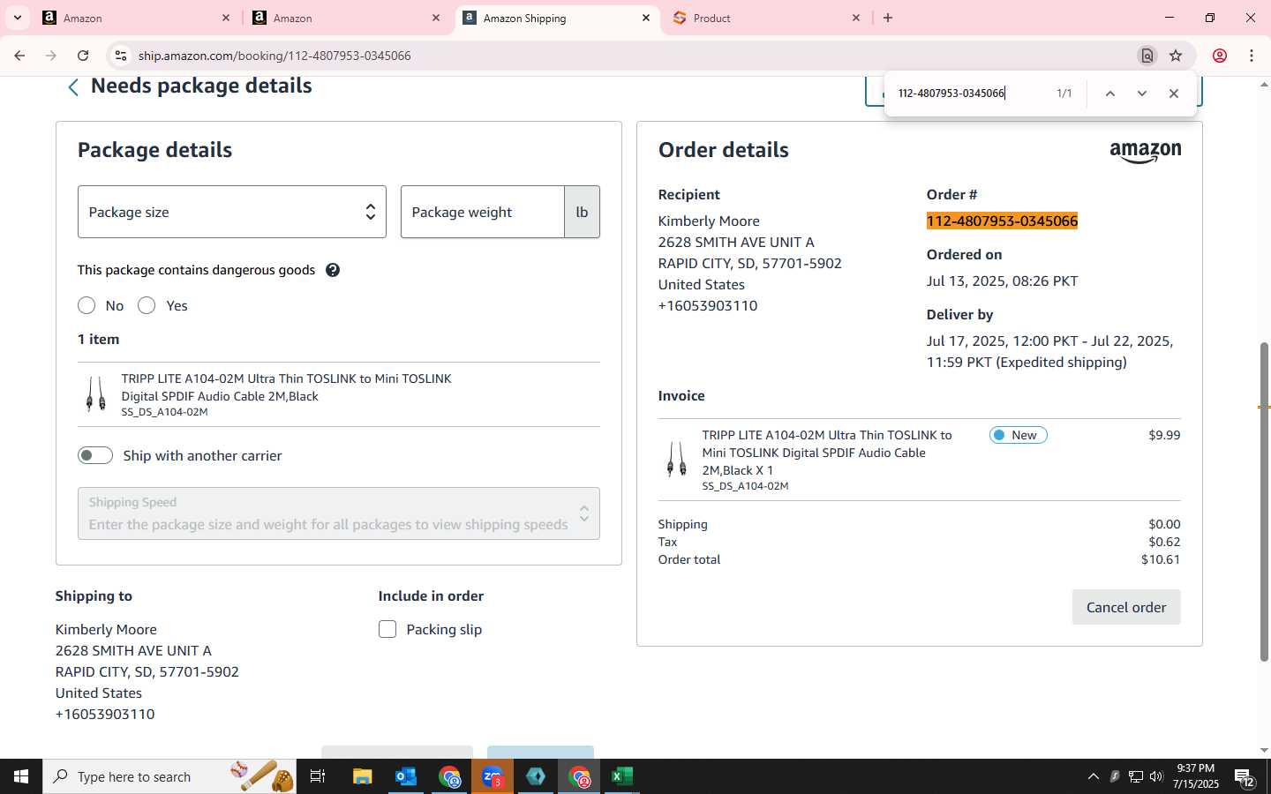Click the recipient phone number in Order details
The image size is (1271, 794).
[708, 305]
